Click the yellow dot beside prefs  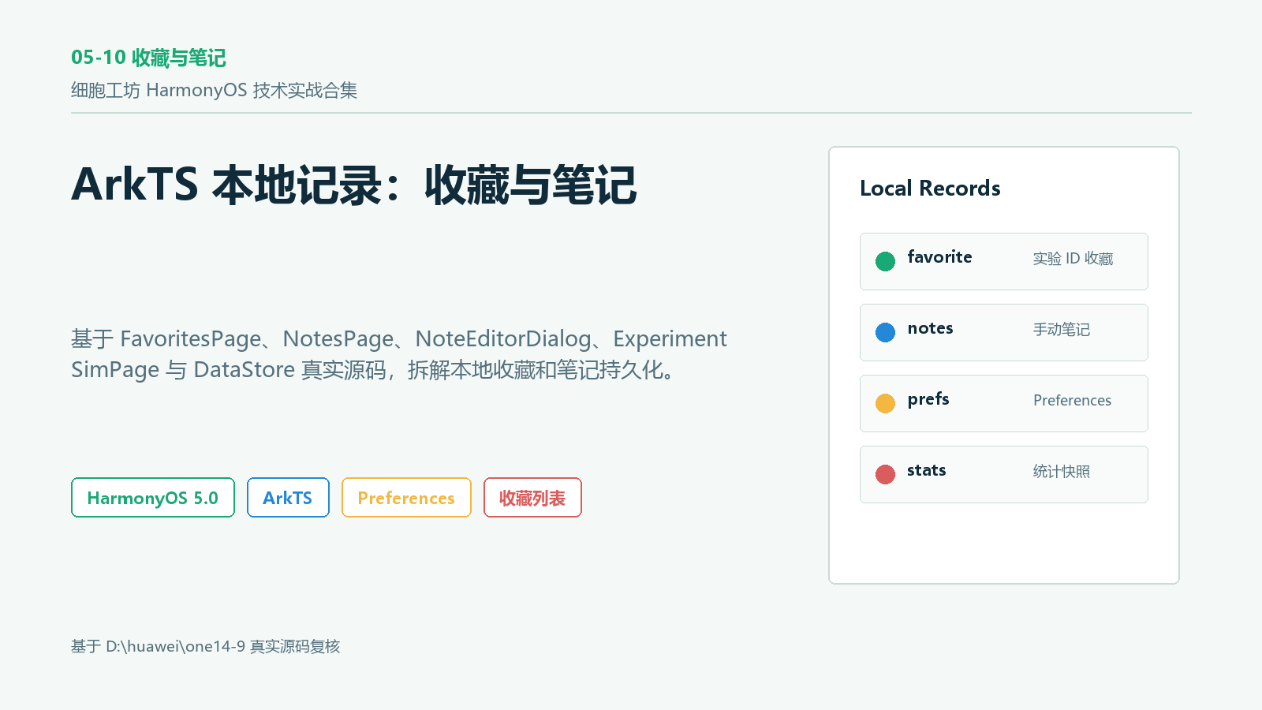pyautogui.click(x=885, y=403)
